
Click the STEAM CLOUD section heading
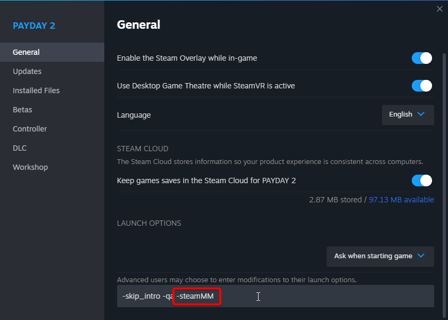click(x=143, y=149)
